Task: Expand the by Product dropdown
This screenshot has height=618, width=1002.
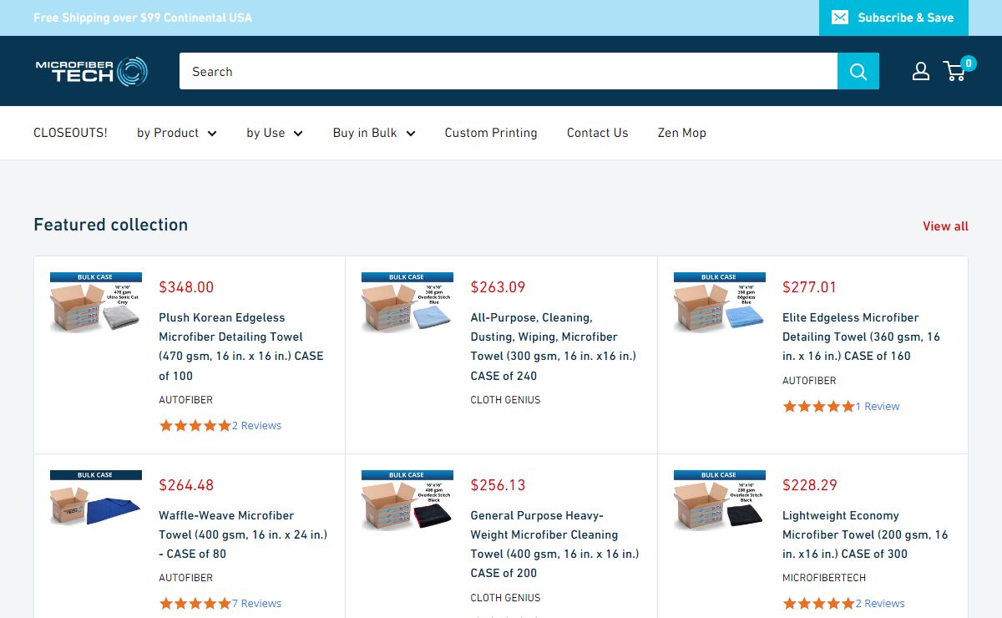Action: tap(177, 133)
